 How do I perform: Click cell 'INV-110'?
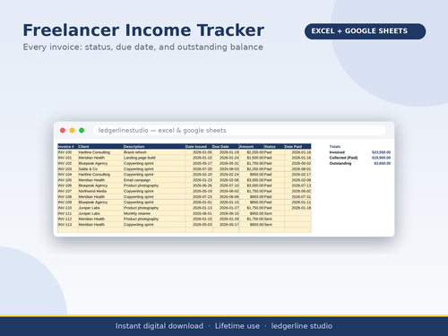coord(68,208)
